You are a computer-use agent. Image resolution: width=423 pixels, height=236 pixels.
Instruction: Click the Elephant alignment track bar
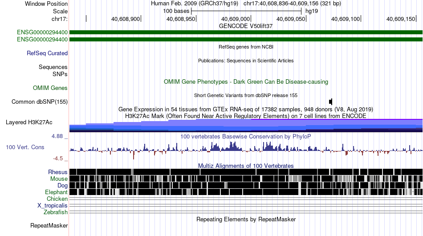coord(246,192)
